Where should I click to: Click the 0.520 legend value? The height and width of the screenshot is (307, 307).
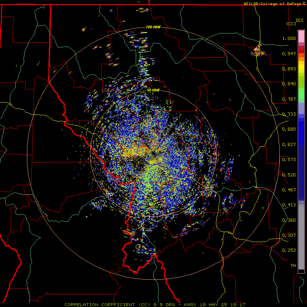(x=289, y=175)
